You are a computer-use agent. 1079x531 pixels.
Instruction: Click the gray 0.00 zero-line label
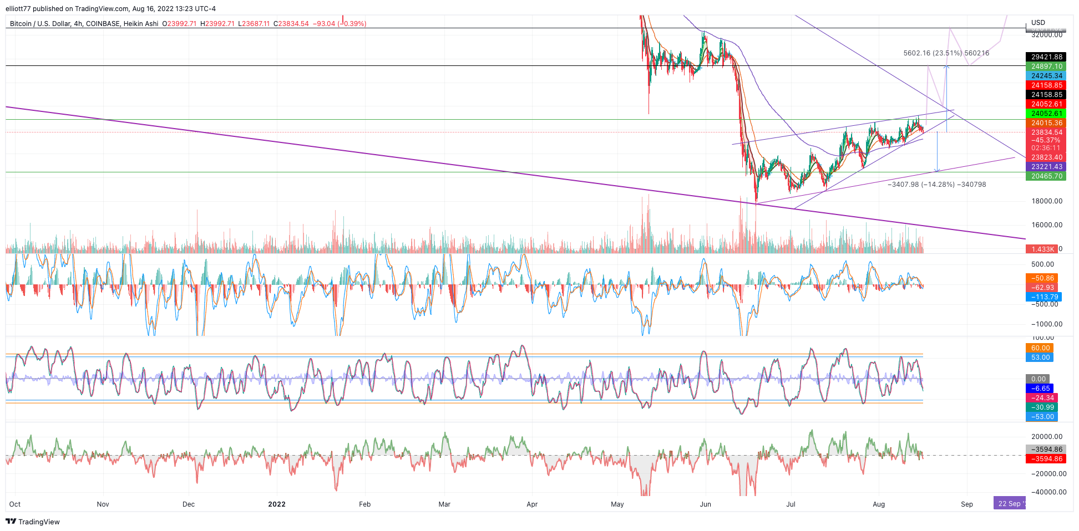[x=1038, y=379]
